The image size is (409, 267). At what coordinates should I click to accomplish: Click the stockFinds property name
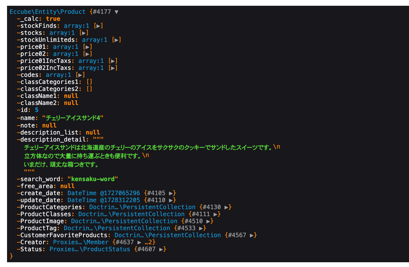tap(38, 26)
